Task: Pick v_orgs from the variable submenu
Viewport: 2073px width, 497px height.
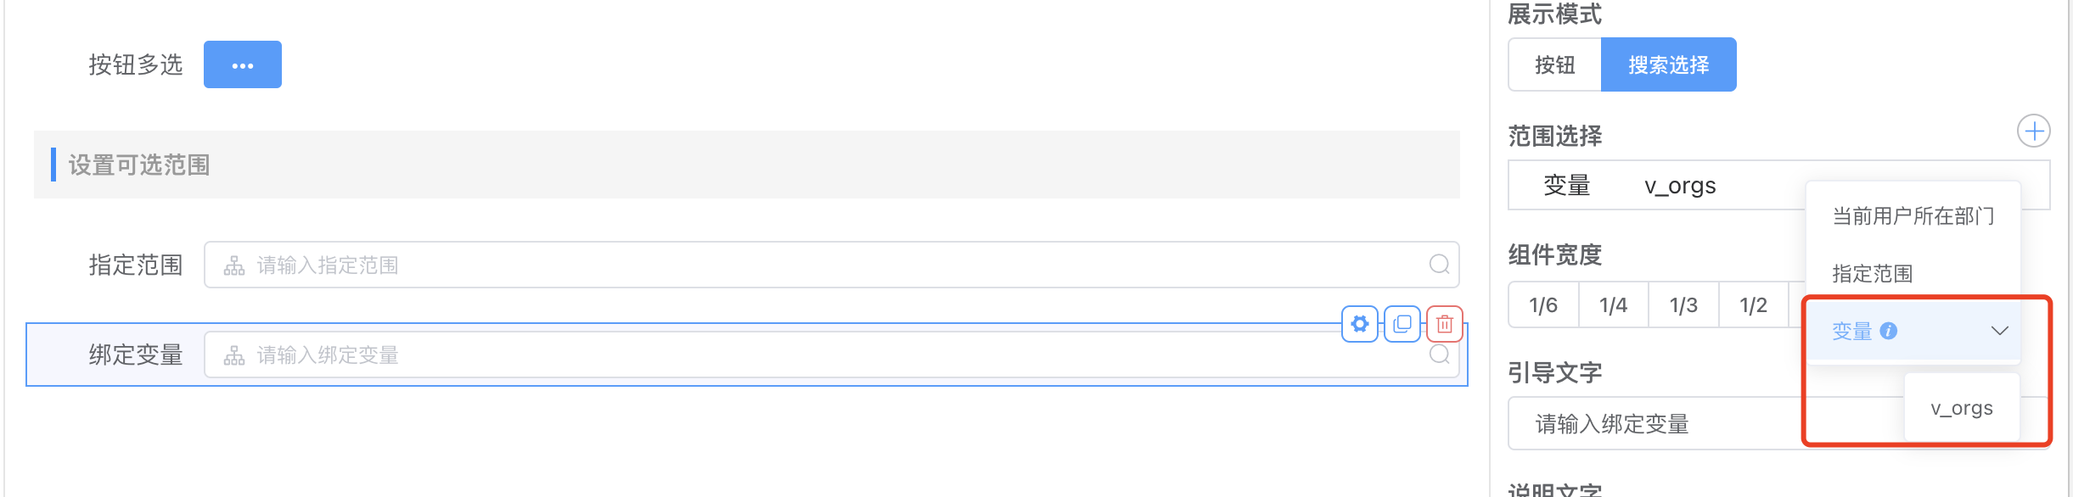Action: 1961,409
